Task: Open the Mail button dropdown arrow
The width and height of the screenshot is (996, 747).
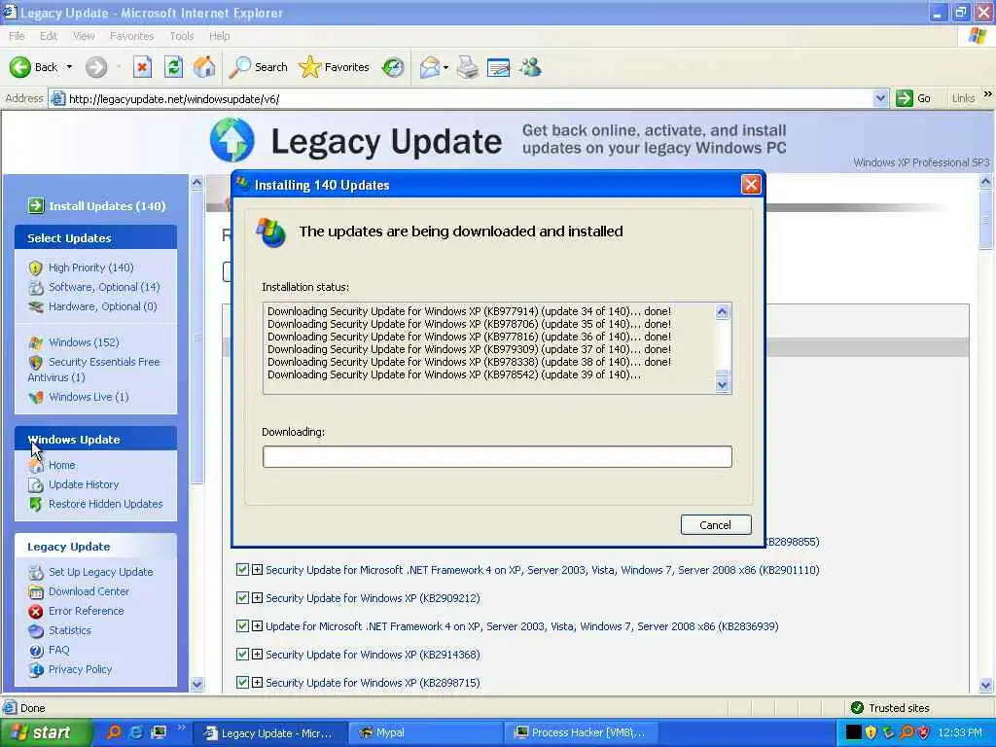Action: [445, 67]
